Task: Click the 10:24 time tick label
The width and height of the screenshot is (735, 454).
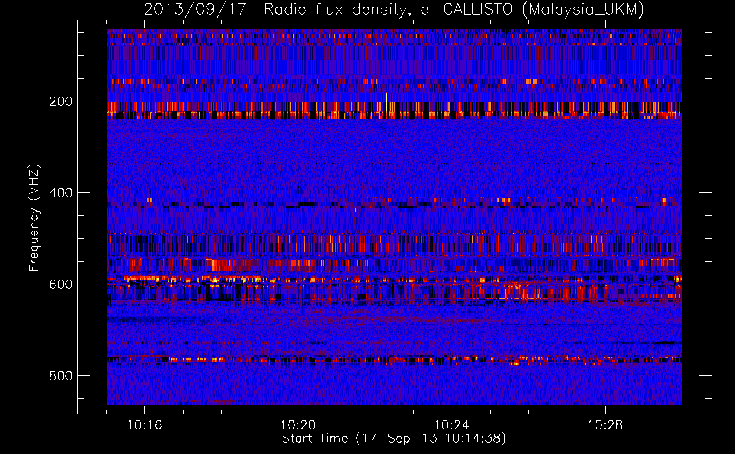Action: tap(452, 425)
